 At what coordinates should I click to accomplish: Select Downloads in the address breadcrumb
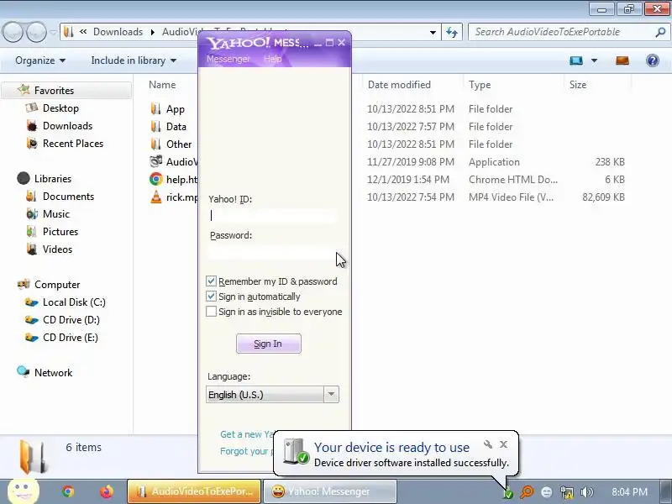pyautogui.click(x=118, y=32)
